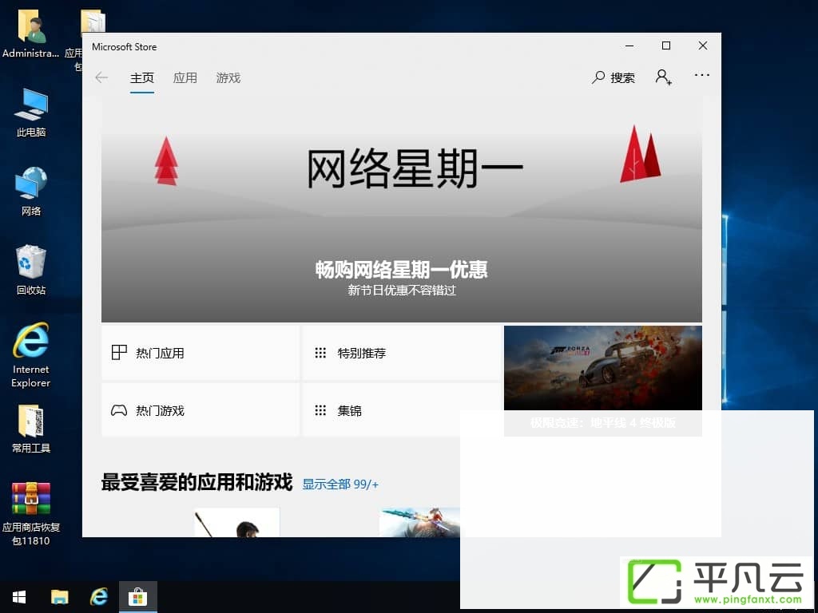Open the 特别推荐 tile
Screen dimensions: 818x613
point(401,353)
